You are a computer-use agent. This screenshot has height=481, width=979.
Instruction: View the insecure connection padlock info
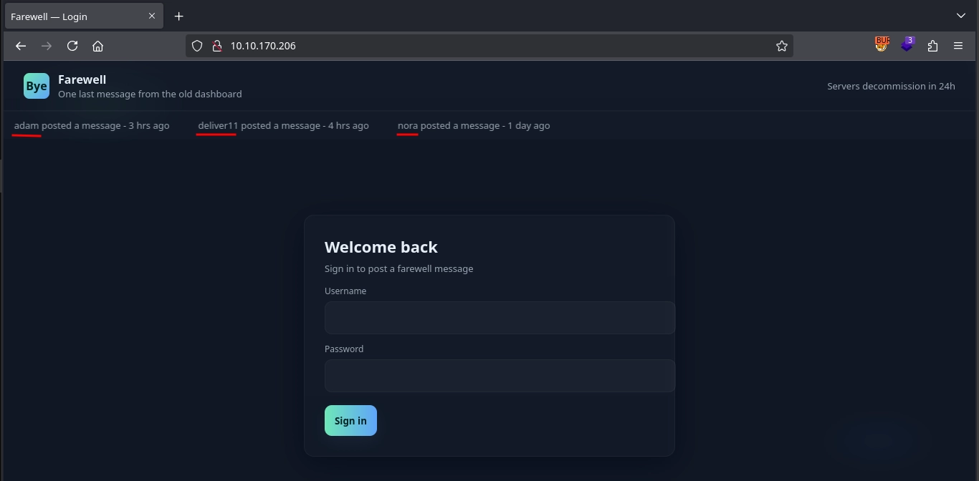click(216, 46)
